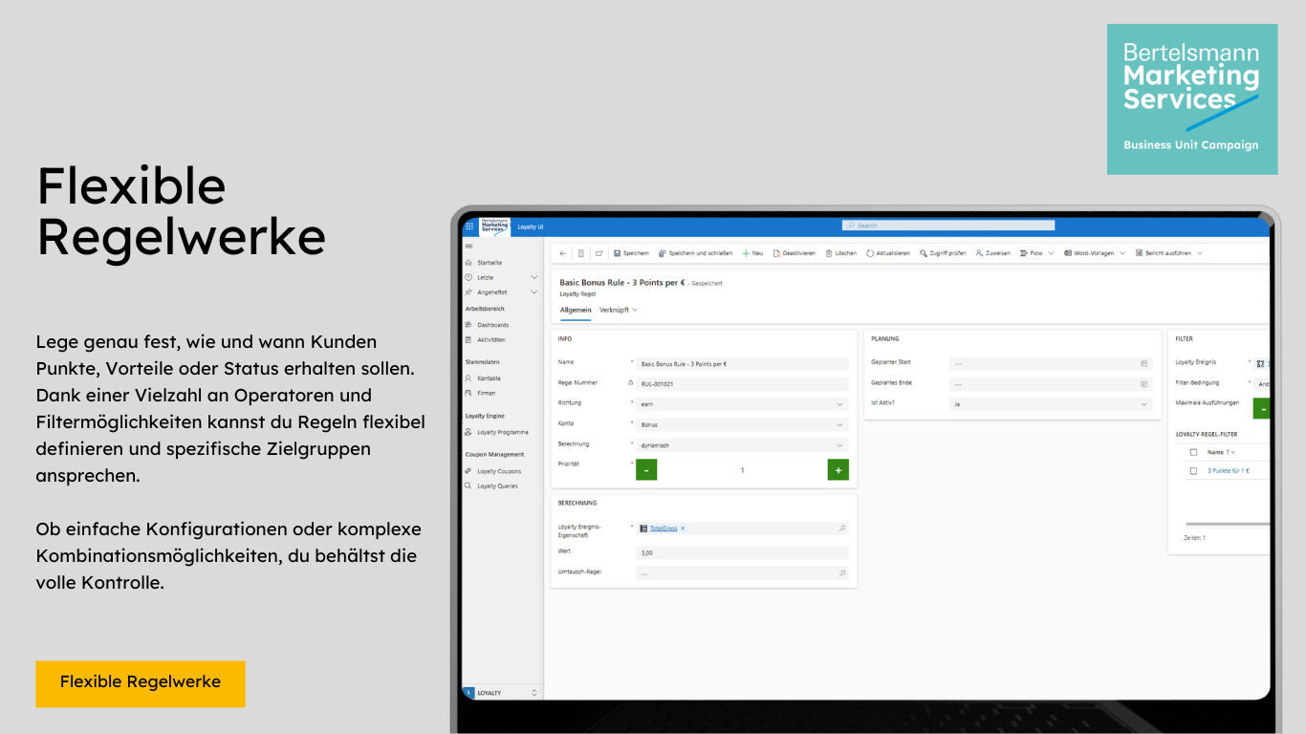Viewport: 1306px width, 734px height.
Task: Open the app launcher waffle icon
Action: (x=469, y=227)
